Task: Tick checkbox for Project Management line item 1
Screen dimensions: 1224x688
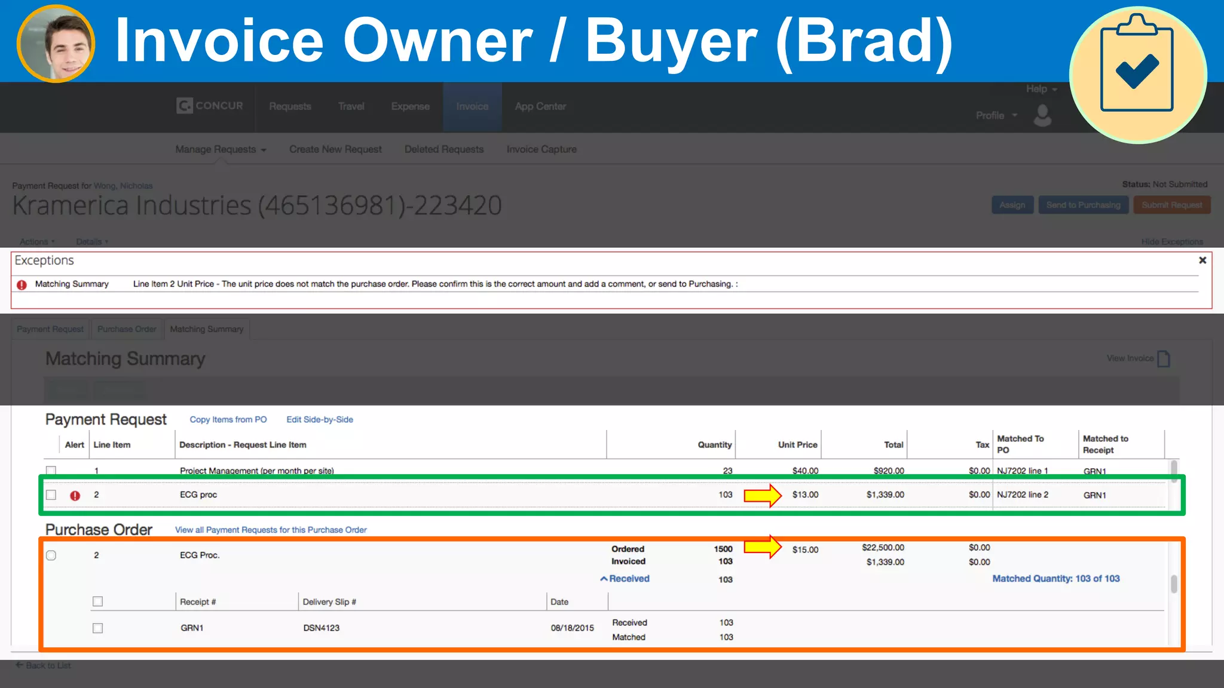Action: 51,471
